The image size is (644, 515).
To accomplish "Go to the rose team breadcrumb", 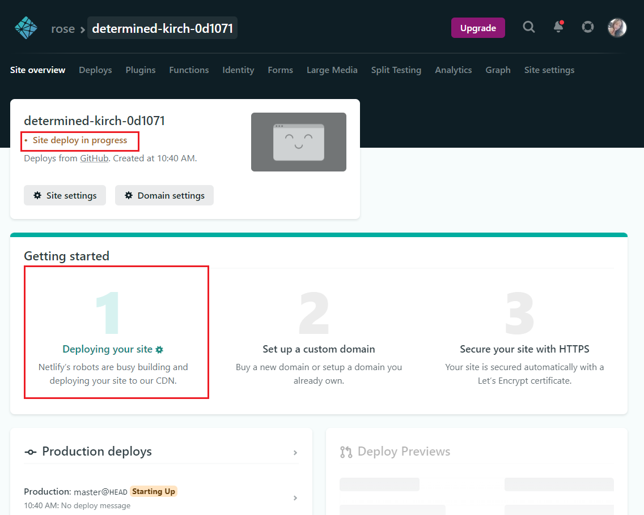I will (63, 29).
